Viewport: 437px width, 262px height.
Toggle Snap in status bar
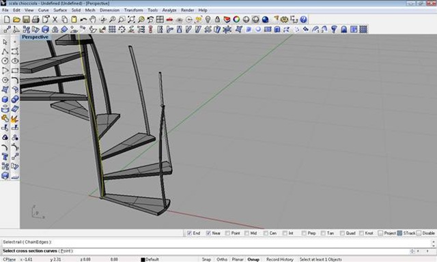pyautogui.click(x=206, y=259)
